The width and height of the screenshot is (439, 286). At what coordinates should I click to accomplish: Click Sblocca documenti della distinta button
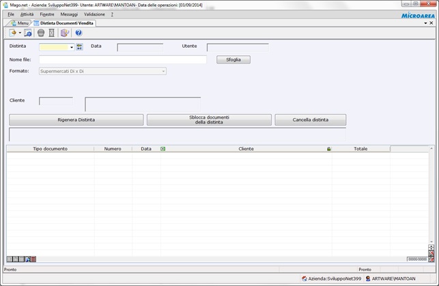pos(209,119)
